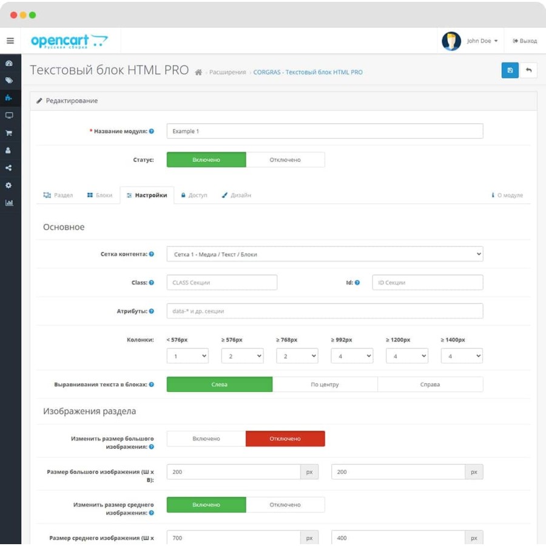Open the Sales cart sidebar icon
The image size is (546, 546).
tap(9, 133)
